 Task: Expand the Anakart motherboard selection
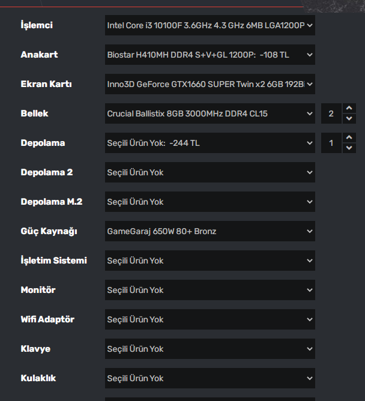[210, 55]
